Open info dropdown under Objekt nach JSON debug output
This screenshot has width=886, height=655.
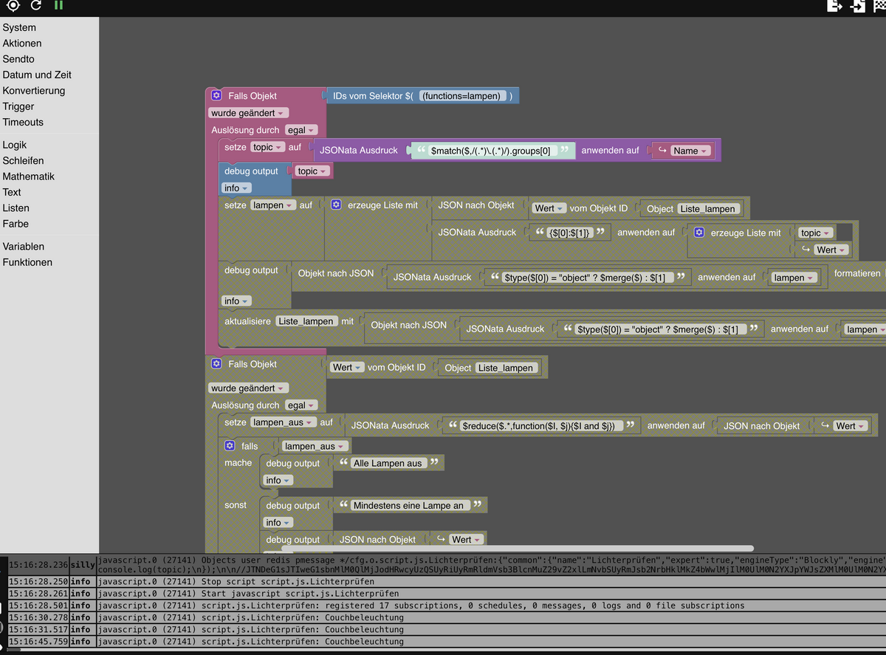(x=237, y=301)
